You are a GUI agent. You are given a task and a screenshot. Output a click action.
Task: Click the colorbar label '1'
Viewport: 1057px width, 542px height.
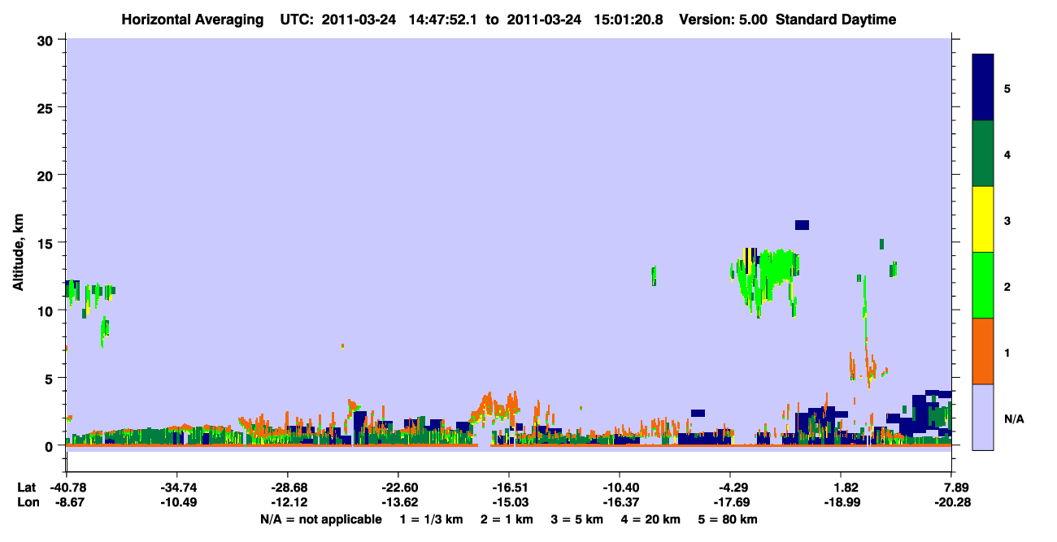(x=1007, y=352)
